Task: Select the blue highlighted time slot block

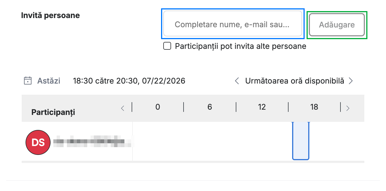Action: click(x=301, y=141)
